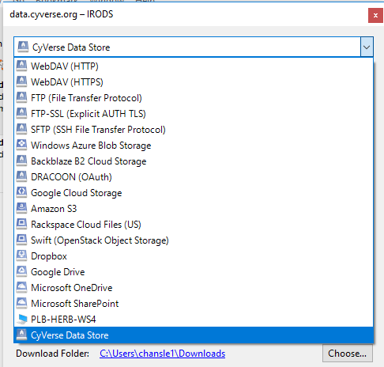Viewport: 384px width, 367px height.
Task: Click the CyVerse Data Store combo box field
Action: pos(194,47)
